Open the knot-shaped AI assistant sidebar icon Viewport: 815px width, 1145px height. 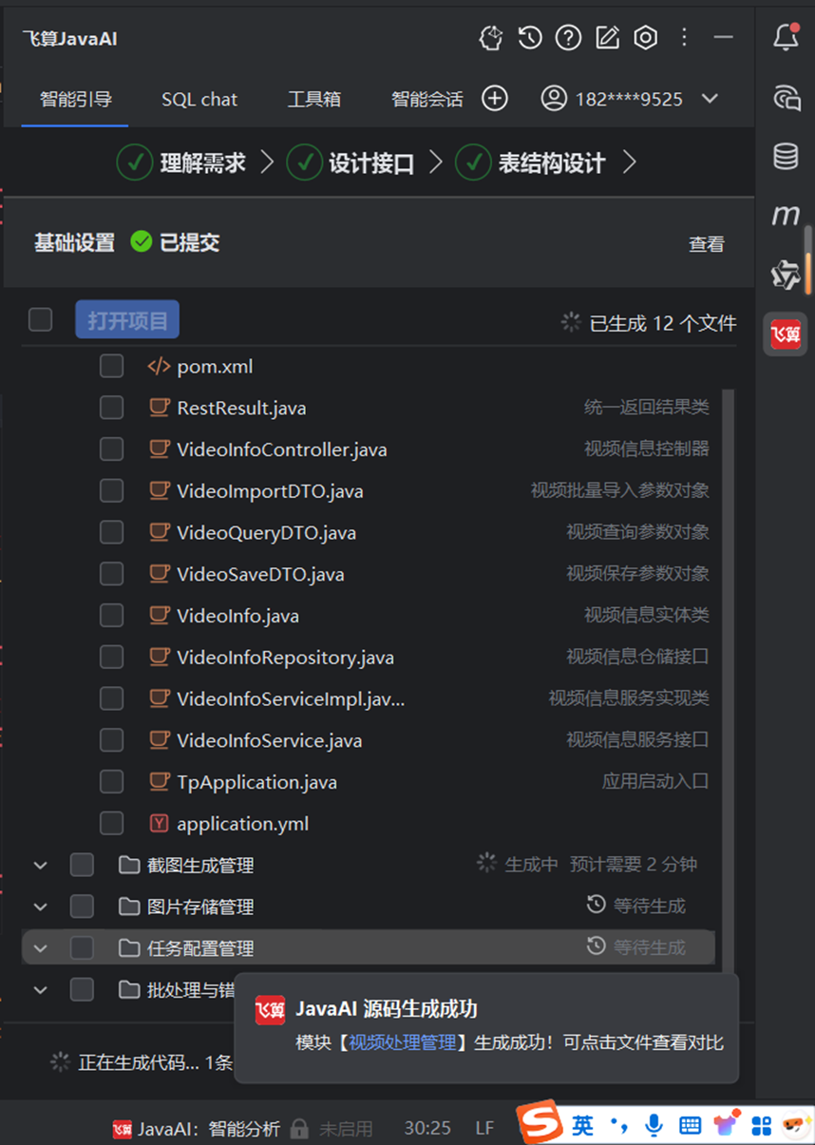(786, 275)
